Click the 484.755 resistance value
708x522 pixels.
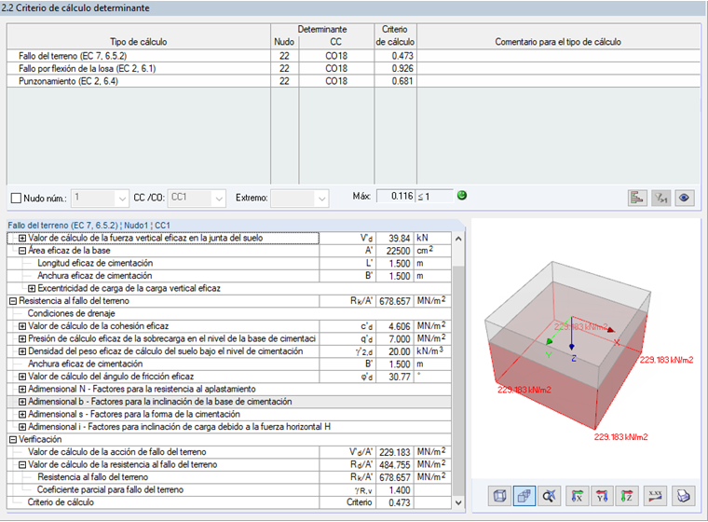(x=394, y=464)
